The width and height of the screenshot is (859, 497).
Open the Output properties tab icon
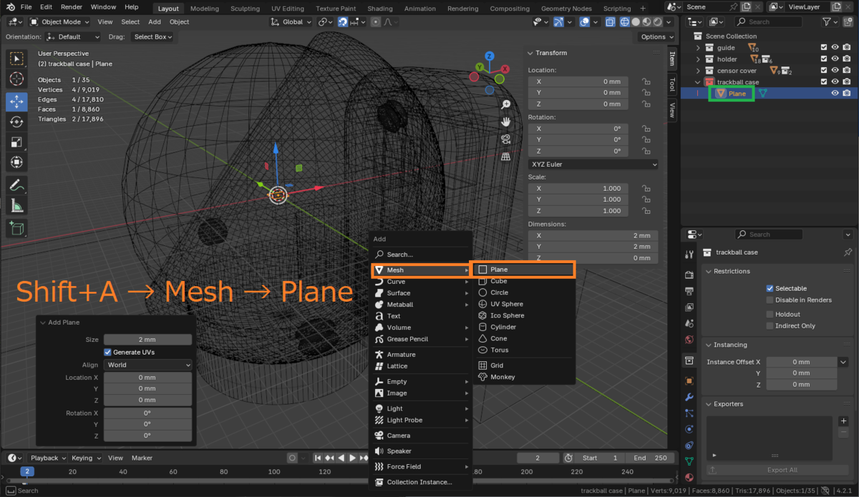(689, 291)
